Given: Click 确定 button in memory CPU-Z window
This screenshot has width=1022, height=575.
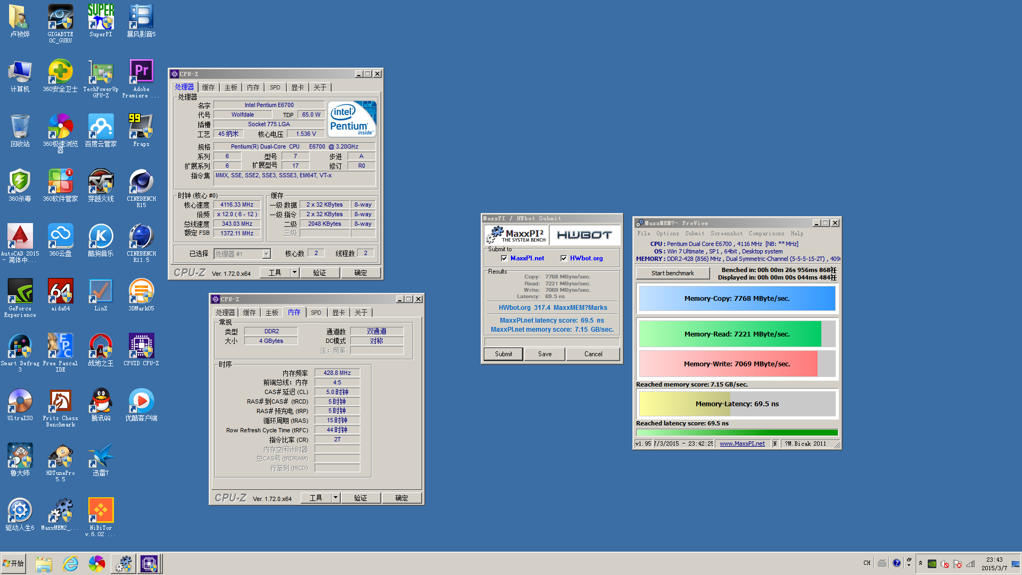Looking at the screenshot, I should tap(402, 498).
